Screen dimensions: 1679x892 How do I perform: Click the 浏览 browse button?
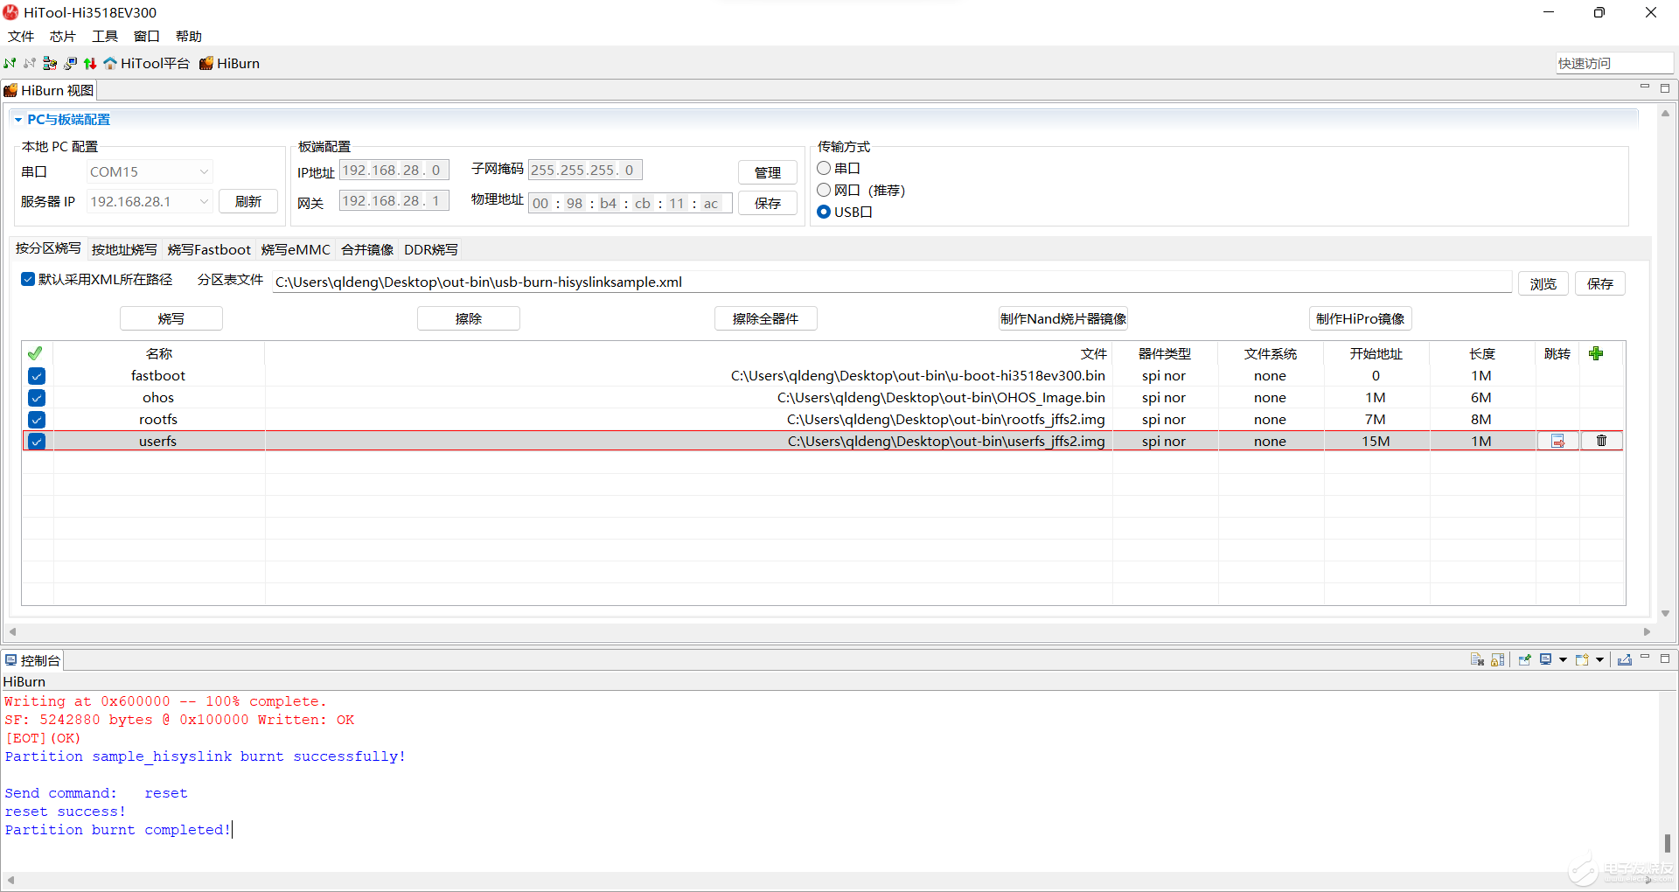pos(1543,283)
